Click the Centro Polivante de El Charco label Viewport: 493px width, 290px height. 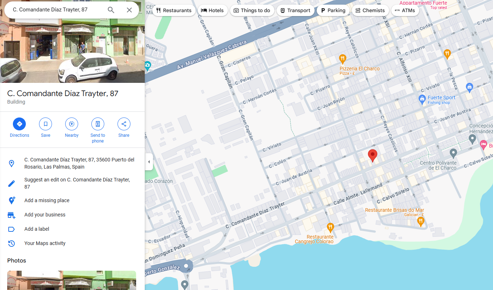click(x=438, y=165)
